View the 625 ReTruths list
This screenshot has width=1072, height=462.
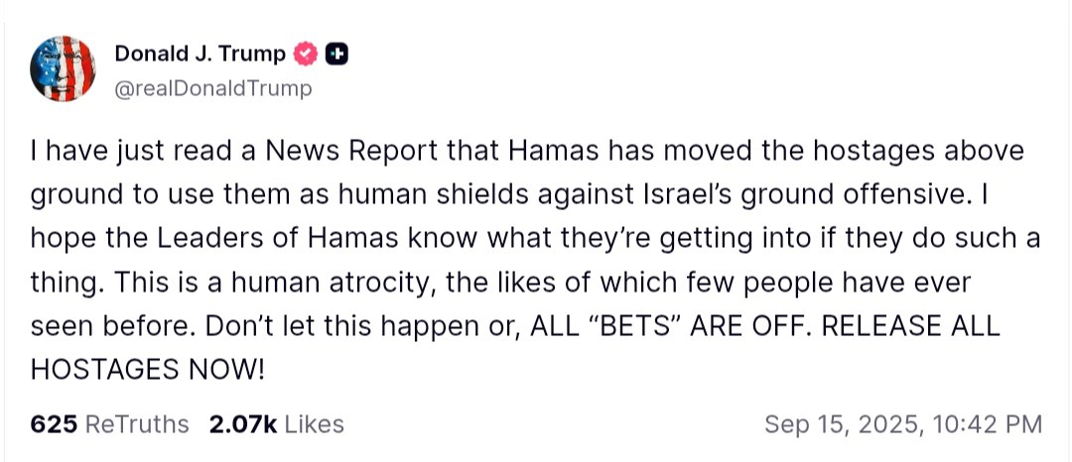tap(109, 424)
